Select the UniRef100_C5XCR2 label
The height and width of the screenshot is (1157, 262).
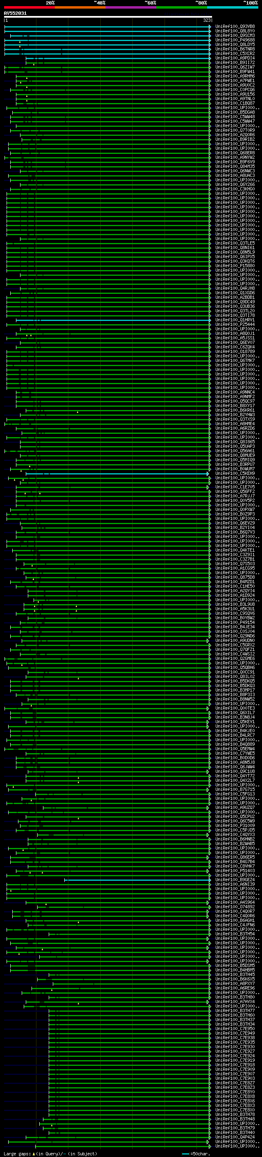235,53
